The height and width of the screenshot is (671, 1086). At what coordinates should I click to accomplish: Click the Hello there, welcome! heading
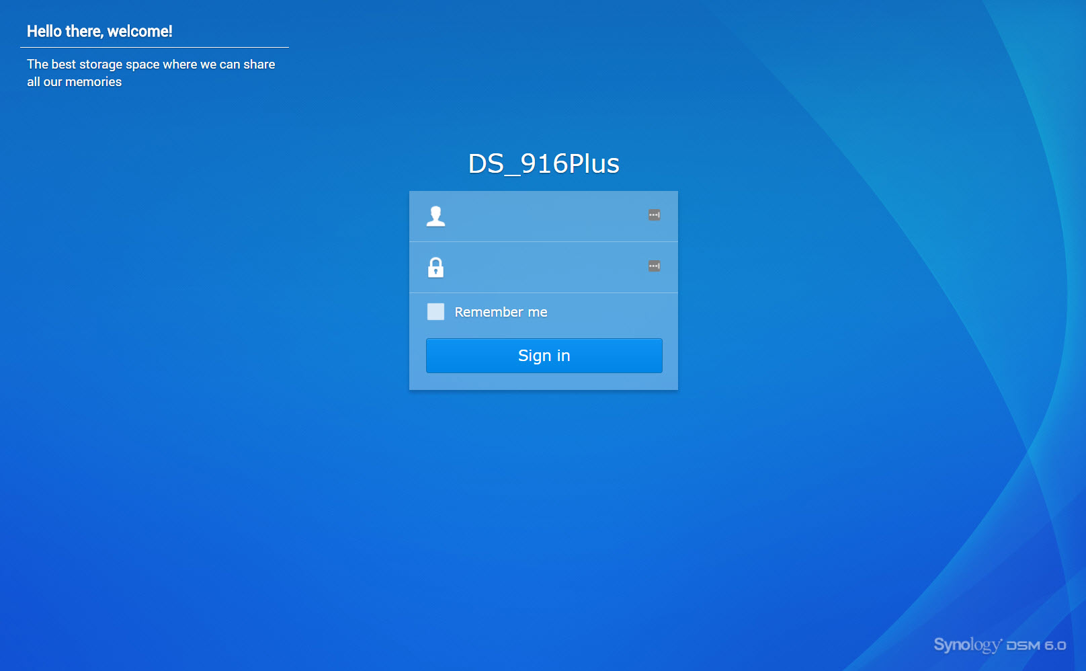pos(99,32)
